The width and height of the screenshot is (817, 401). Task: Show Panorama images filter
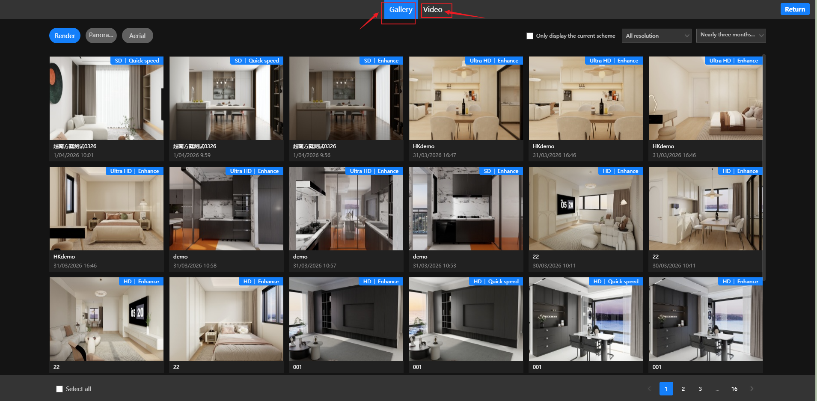(101, 36)
